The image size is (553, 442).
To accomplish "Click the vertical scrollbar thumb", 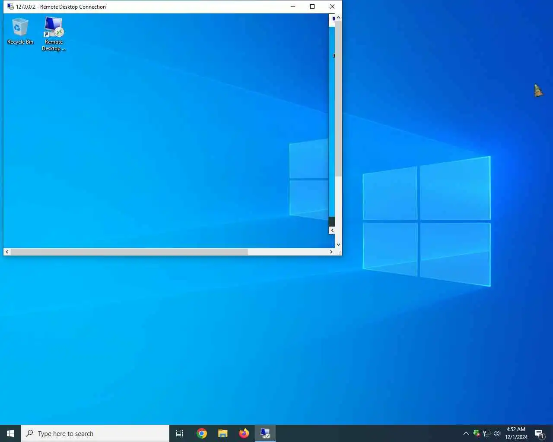I will 338,99.
